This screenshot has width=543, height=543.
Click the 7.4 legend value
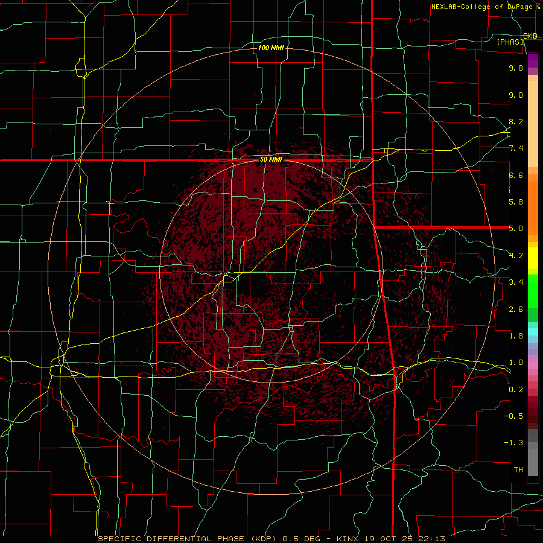pyautogui.click(x=516, y=148)
